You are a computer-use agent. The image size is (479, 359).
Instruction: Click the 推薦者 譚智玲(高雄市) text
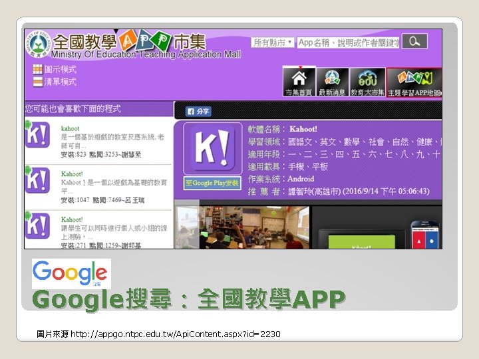click(x=339, y=191)
